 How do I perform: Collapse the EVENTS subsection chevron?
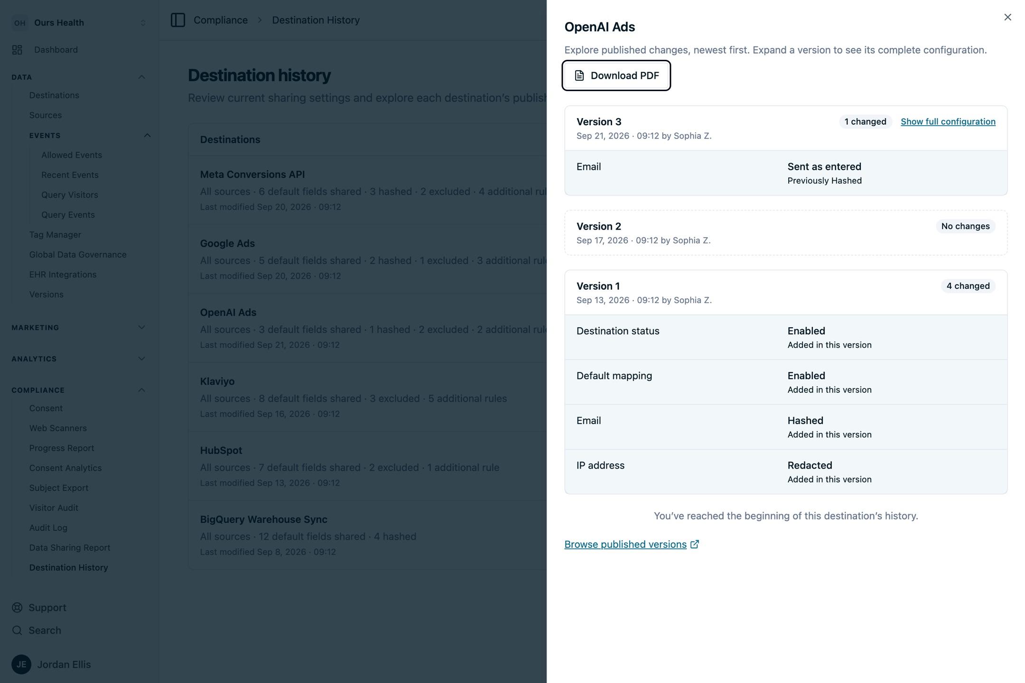pyautogui.click(x=147, y=135)
